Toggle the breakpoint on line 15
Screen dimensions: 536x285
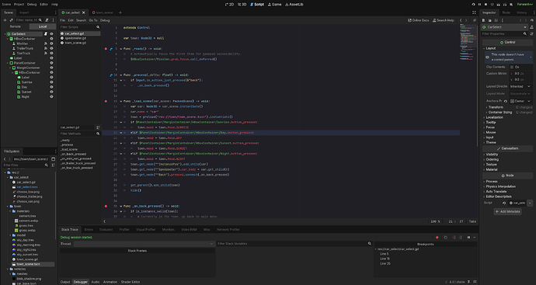tap(106, 101)
